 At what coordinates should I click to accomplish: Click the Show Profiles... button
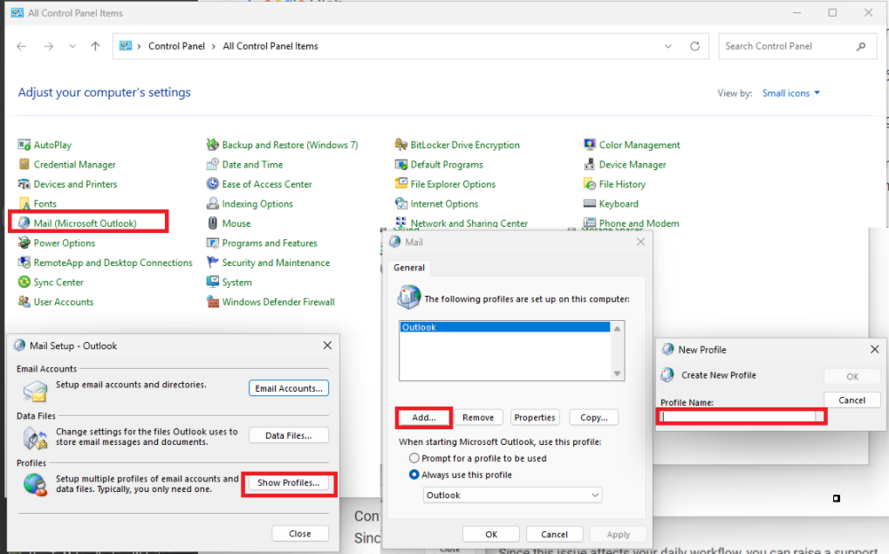click(x=289, y=482)
